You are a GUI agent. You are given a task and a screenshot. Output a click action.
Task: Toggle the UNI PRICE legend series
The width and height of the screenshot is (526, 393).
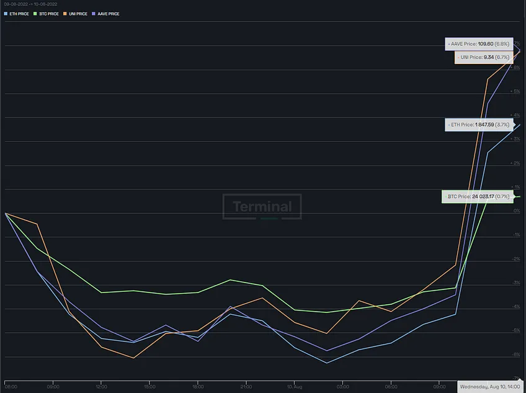(x=76, y=14)
